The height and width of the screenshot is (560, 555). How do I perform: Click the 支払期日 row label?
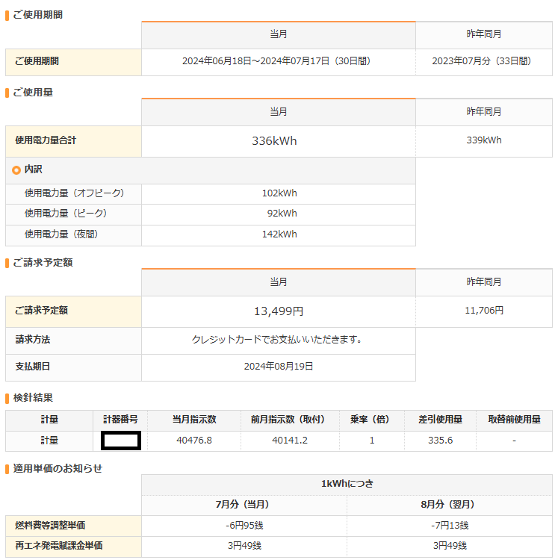click(x=33, y=367)
